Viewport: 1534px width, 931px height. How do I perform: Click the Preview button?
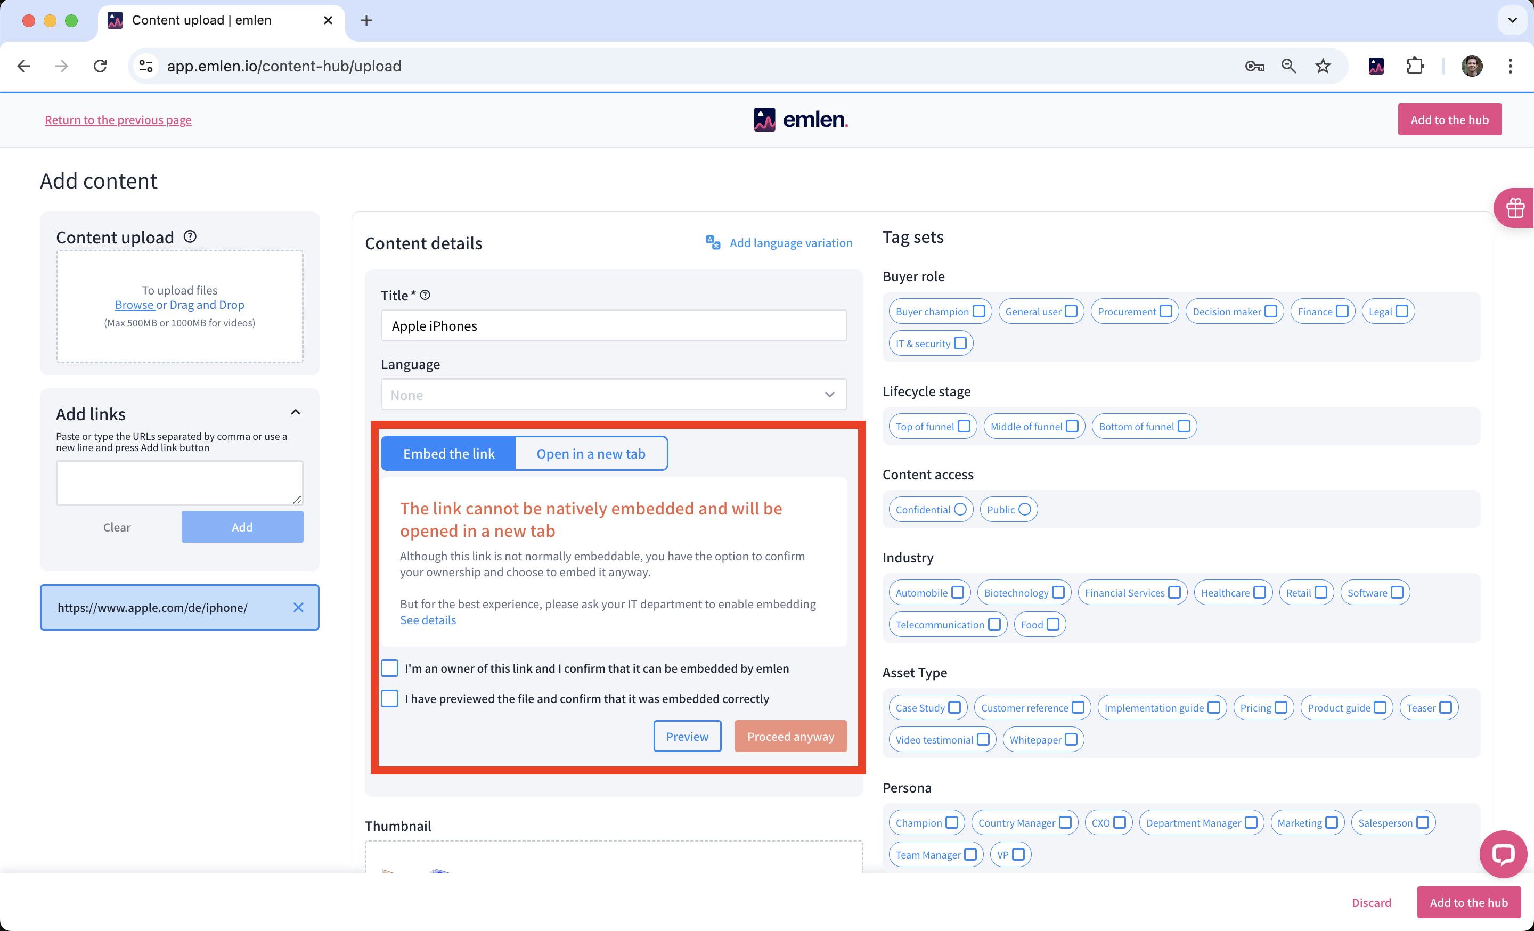click(x=687, y=736)
